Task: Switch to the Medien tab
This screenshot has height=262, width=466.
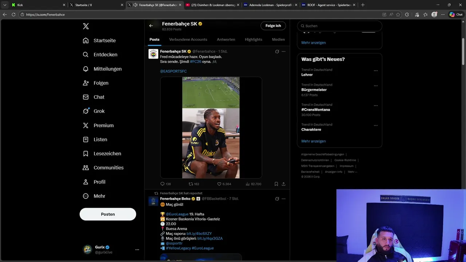Action: [x=279, y=39]
